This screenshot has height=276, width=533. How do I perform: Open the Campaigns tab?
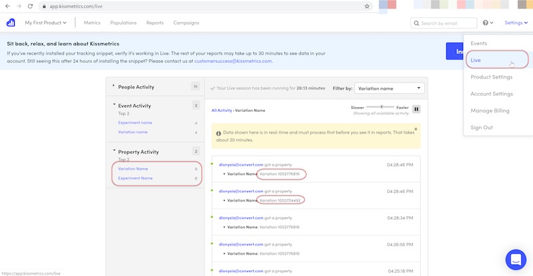(186, 23)
